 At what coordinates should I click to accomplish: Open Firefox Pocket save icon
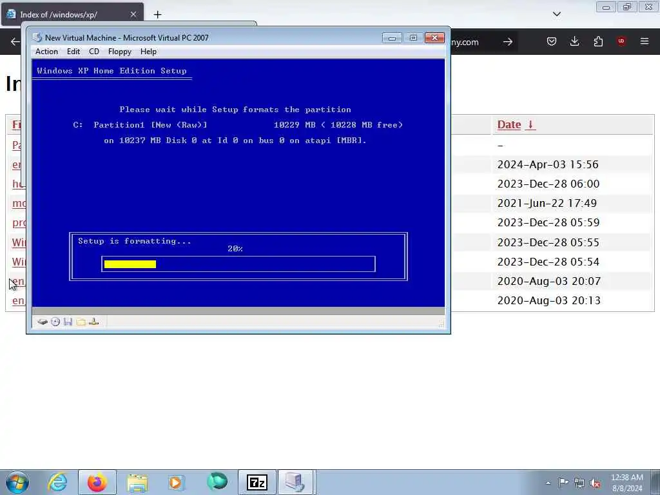click(552, 41)
